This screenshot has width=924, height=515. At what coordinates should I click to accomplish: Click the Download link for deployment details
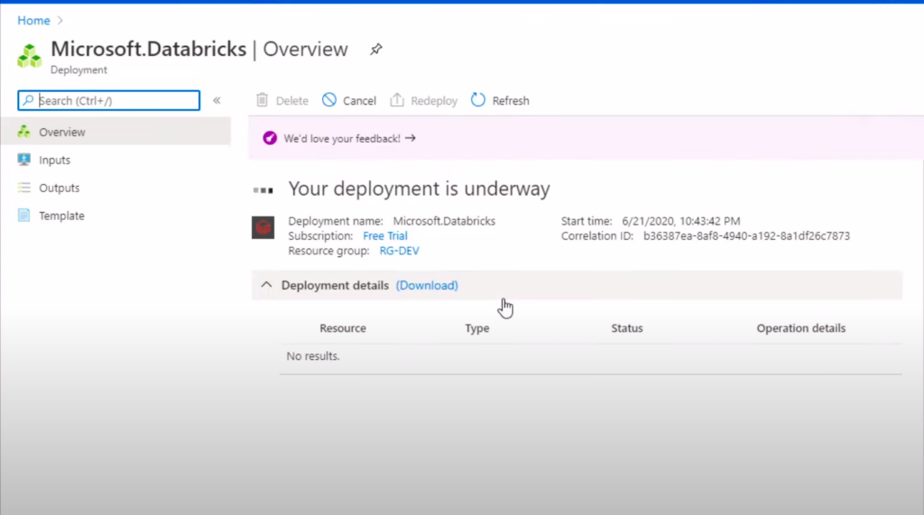point(427,285)
